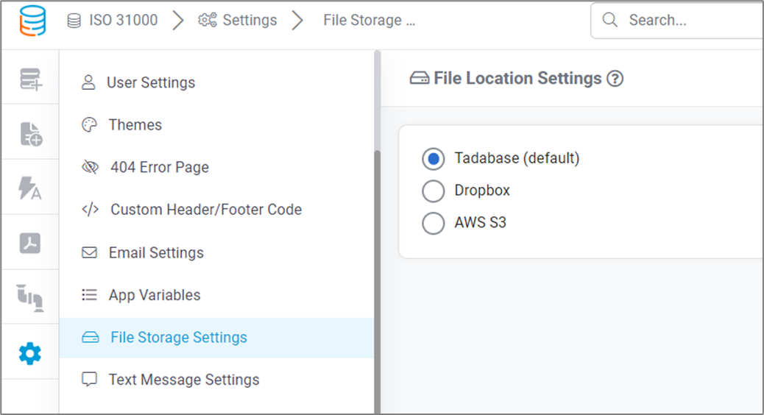Open Themes menu item
Screen dimensions: 764x415
[216, 124]
